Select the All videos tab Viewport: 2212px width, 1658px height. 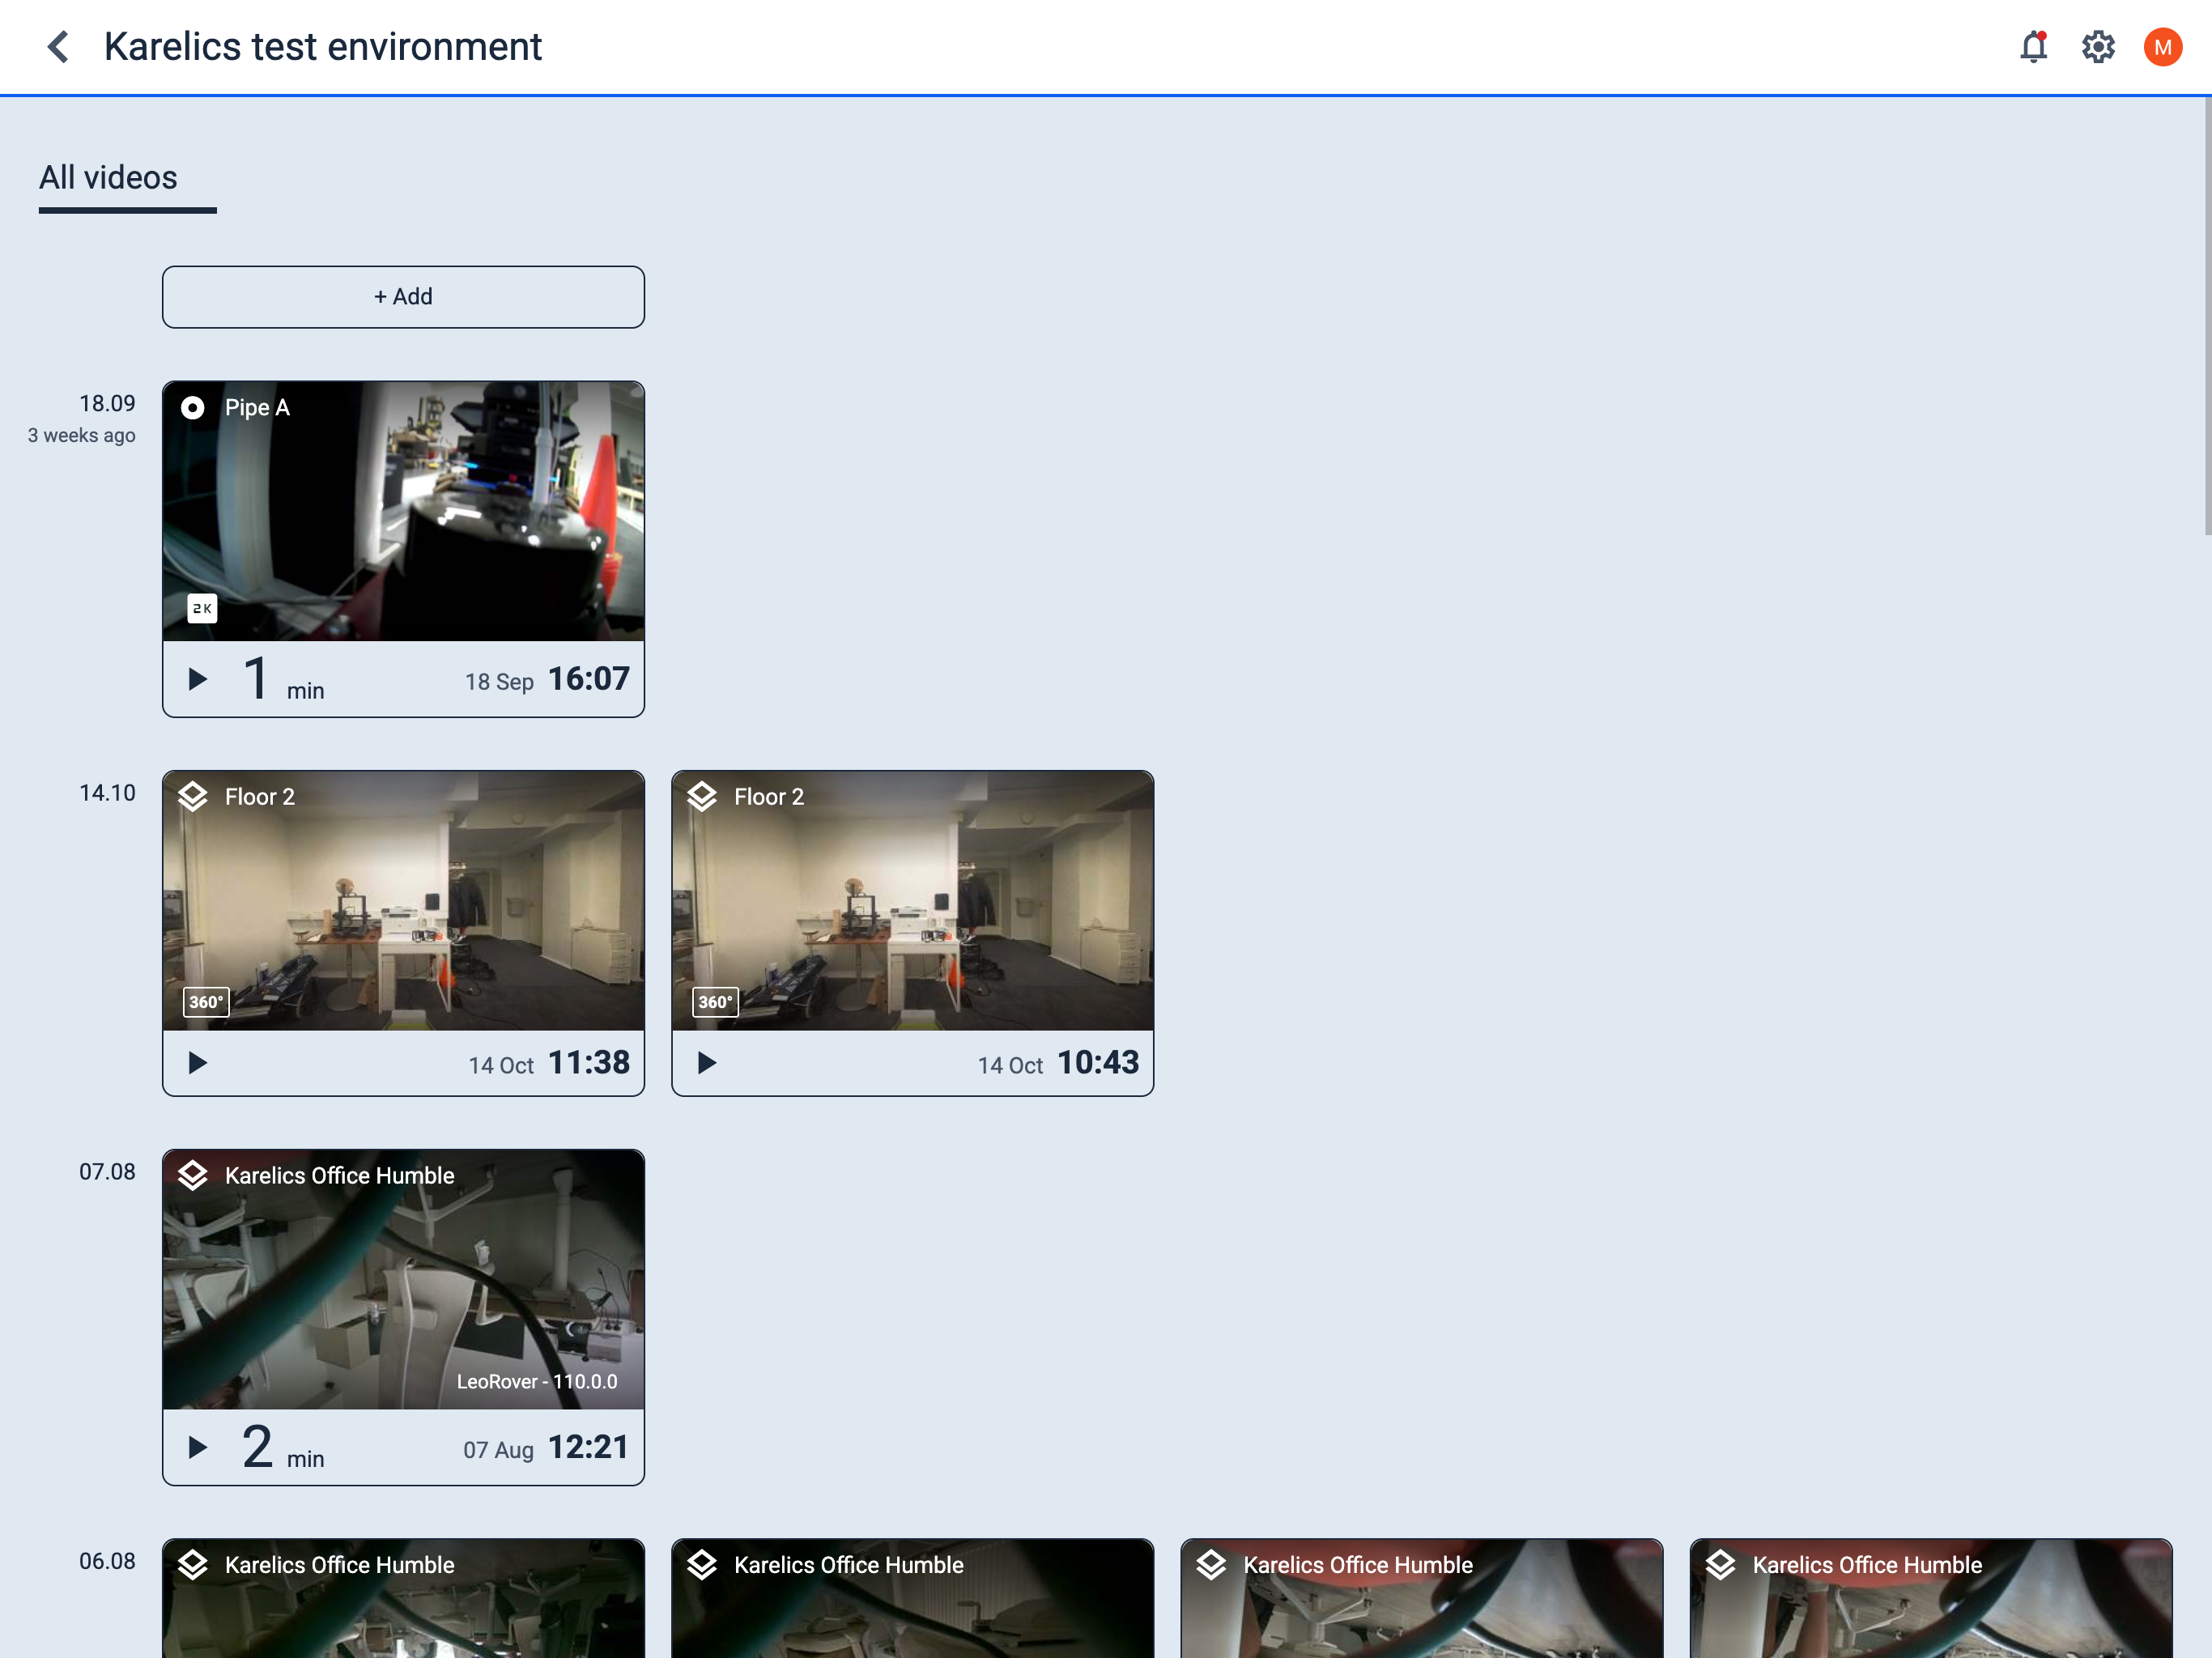[x=108, y=177]
